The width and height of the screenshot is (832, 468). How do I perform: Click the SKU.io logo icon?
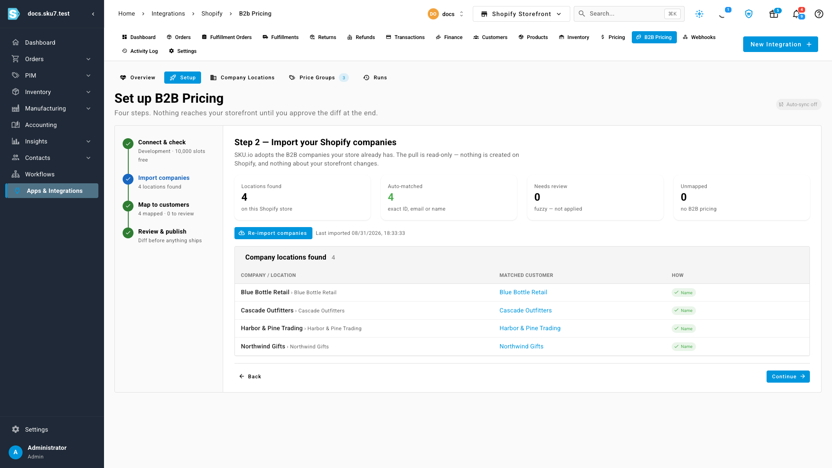point(14,14)
